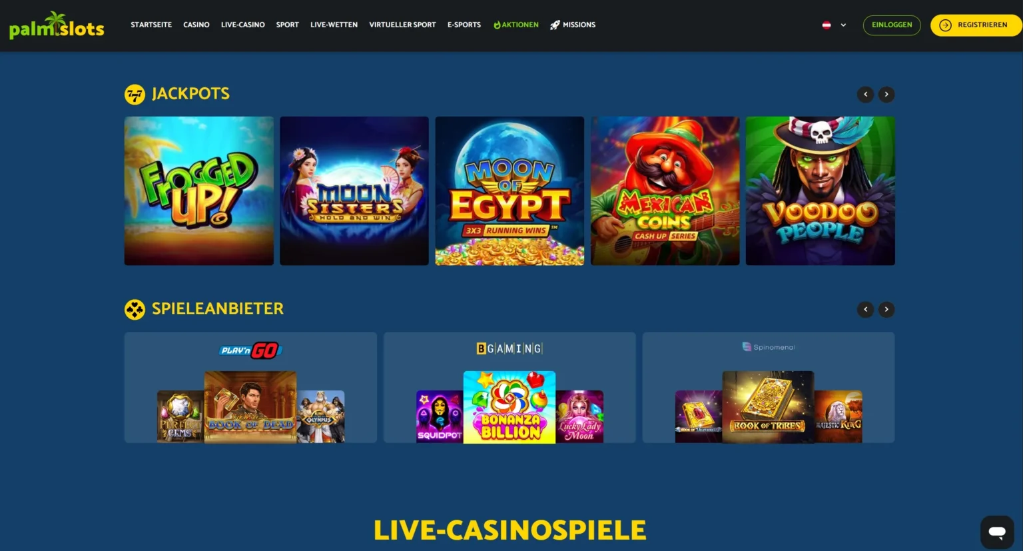
Task: Click the Spieleanbieter section icon
Action: coord(135,309)
